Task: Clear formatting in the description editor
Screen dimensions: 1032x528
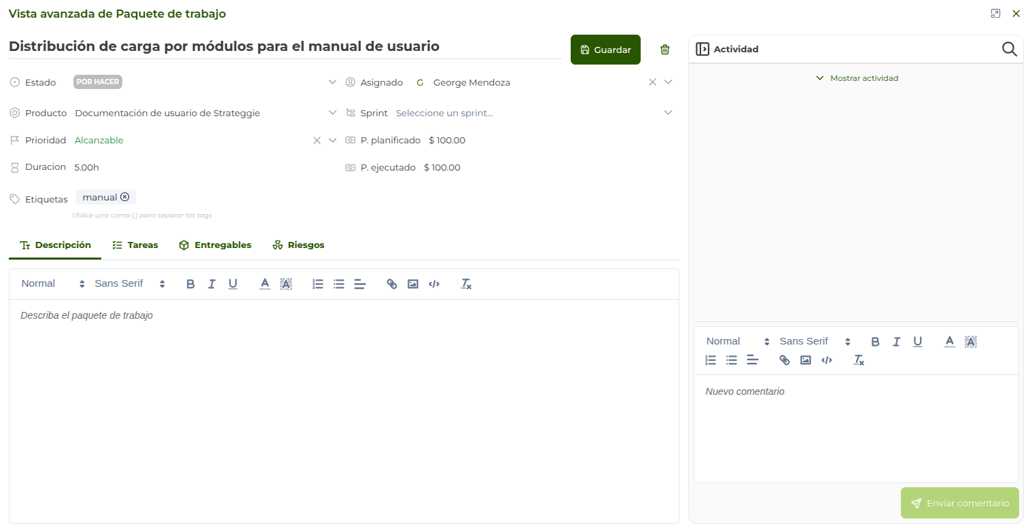Action: [465, 284]
